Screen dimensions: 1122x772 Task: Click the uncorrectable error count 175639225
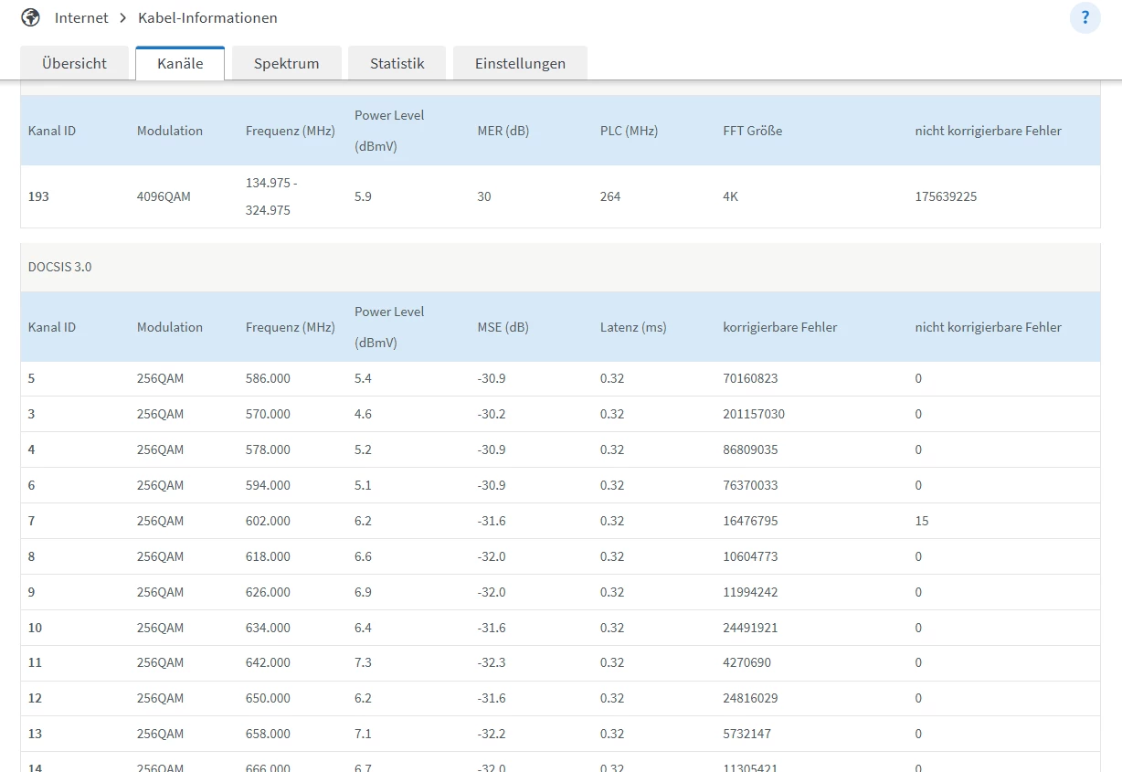(946, 196)
